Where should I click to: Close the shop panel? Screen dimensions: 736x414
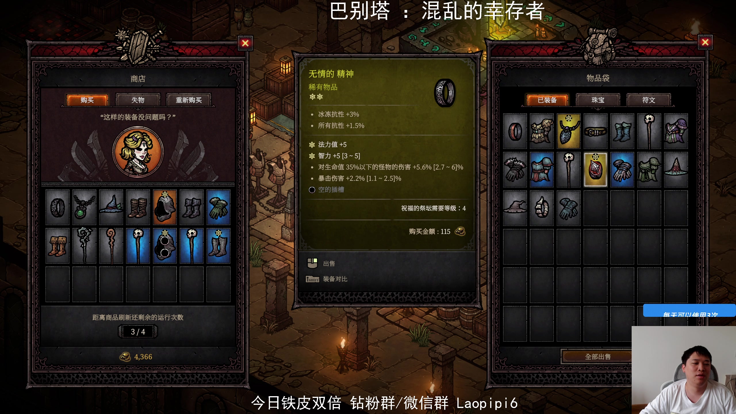[245, 43]
